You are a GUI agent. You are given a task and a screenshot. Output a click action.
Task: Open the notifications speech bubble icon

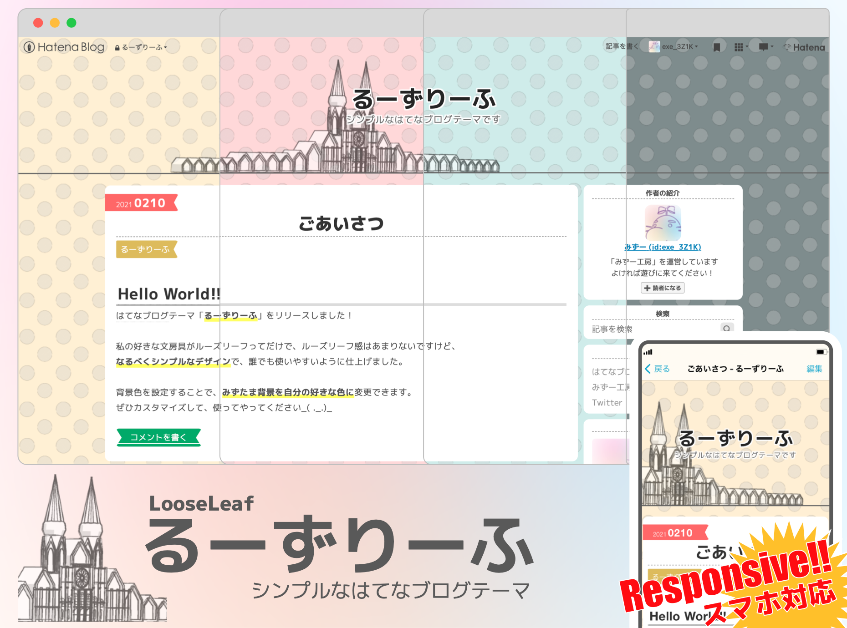(x=766, y=46)
